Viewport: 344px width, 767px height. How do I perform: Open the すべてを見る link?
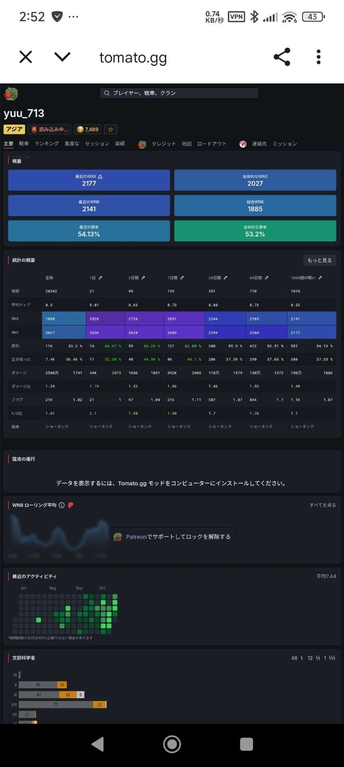pos(322,505)
